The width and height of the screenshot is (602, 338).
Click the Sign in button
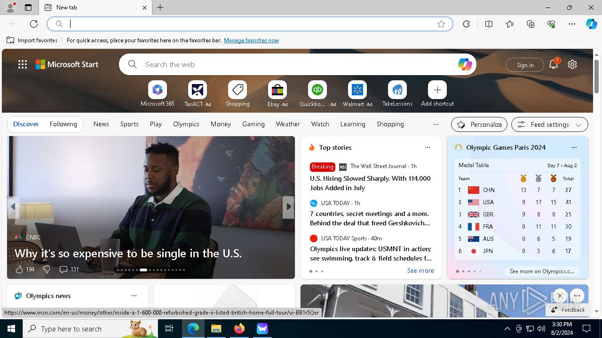(x=525, y=65)
